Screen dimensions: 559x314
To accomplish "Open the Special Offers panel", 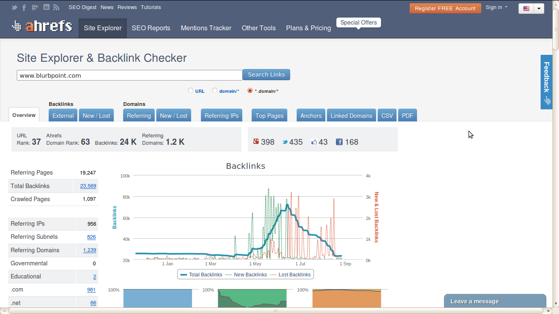I will (x=358, y=22).
